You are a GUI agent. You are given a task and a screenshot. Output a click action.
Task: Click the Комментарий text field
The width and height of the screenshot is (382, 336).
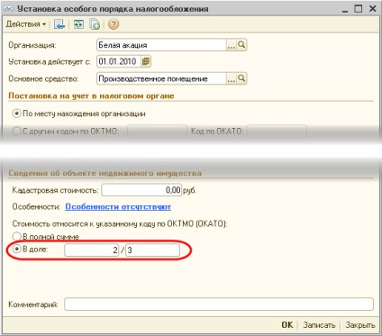coord(219,304)
